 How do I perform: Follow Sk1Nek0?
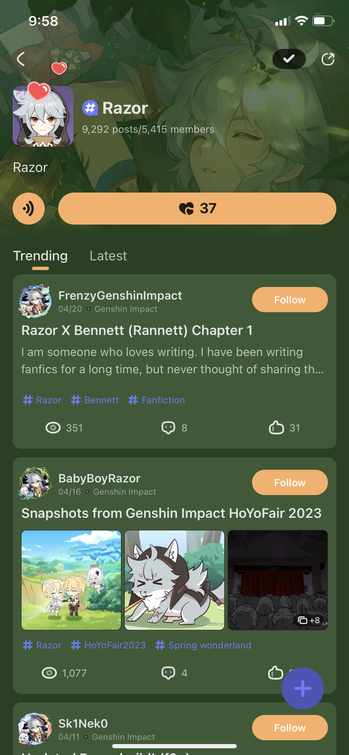290,728
